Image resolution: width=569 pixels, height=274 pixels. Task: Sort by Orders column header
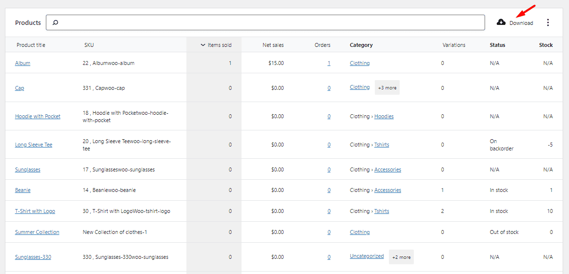(x=323, y=45)
